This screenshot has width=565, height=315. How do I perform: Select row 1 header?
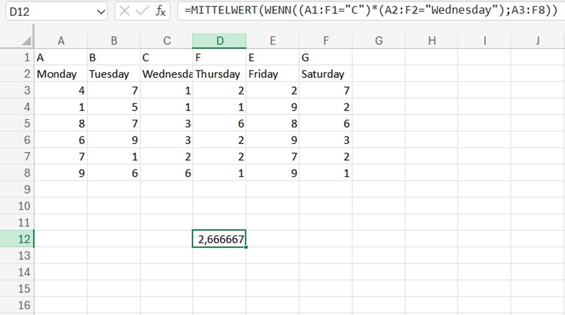(17, 57)
